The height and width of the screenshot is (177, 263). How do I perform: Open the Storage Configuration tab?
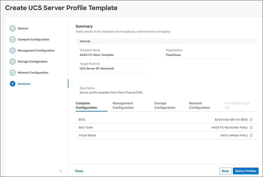pyautogui.click(x=165, y=105)
